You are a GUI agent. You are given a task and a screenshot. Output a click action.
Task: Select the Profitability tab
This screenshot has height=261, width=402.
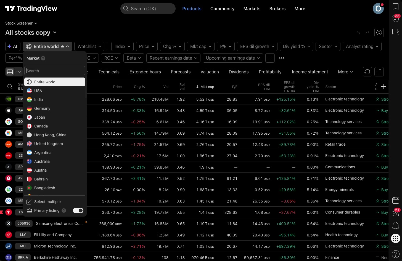pos(270,72)
